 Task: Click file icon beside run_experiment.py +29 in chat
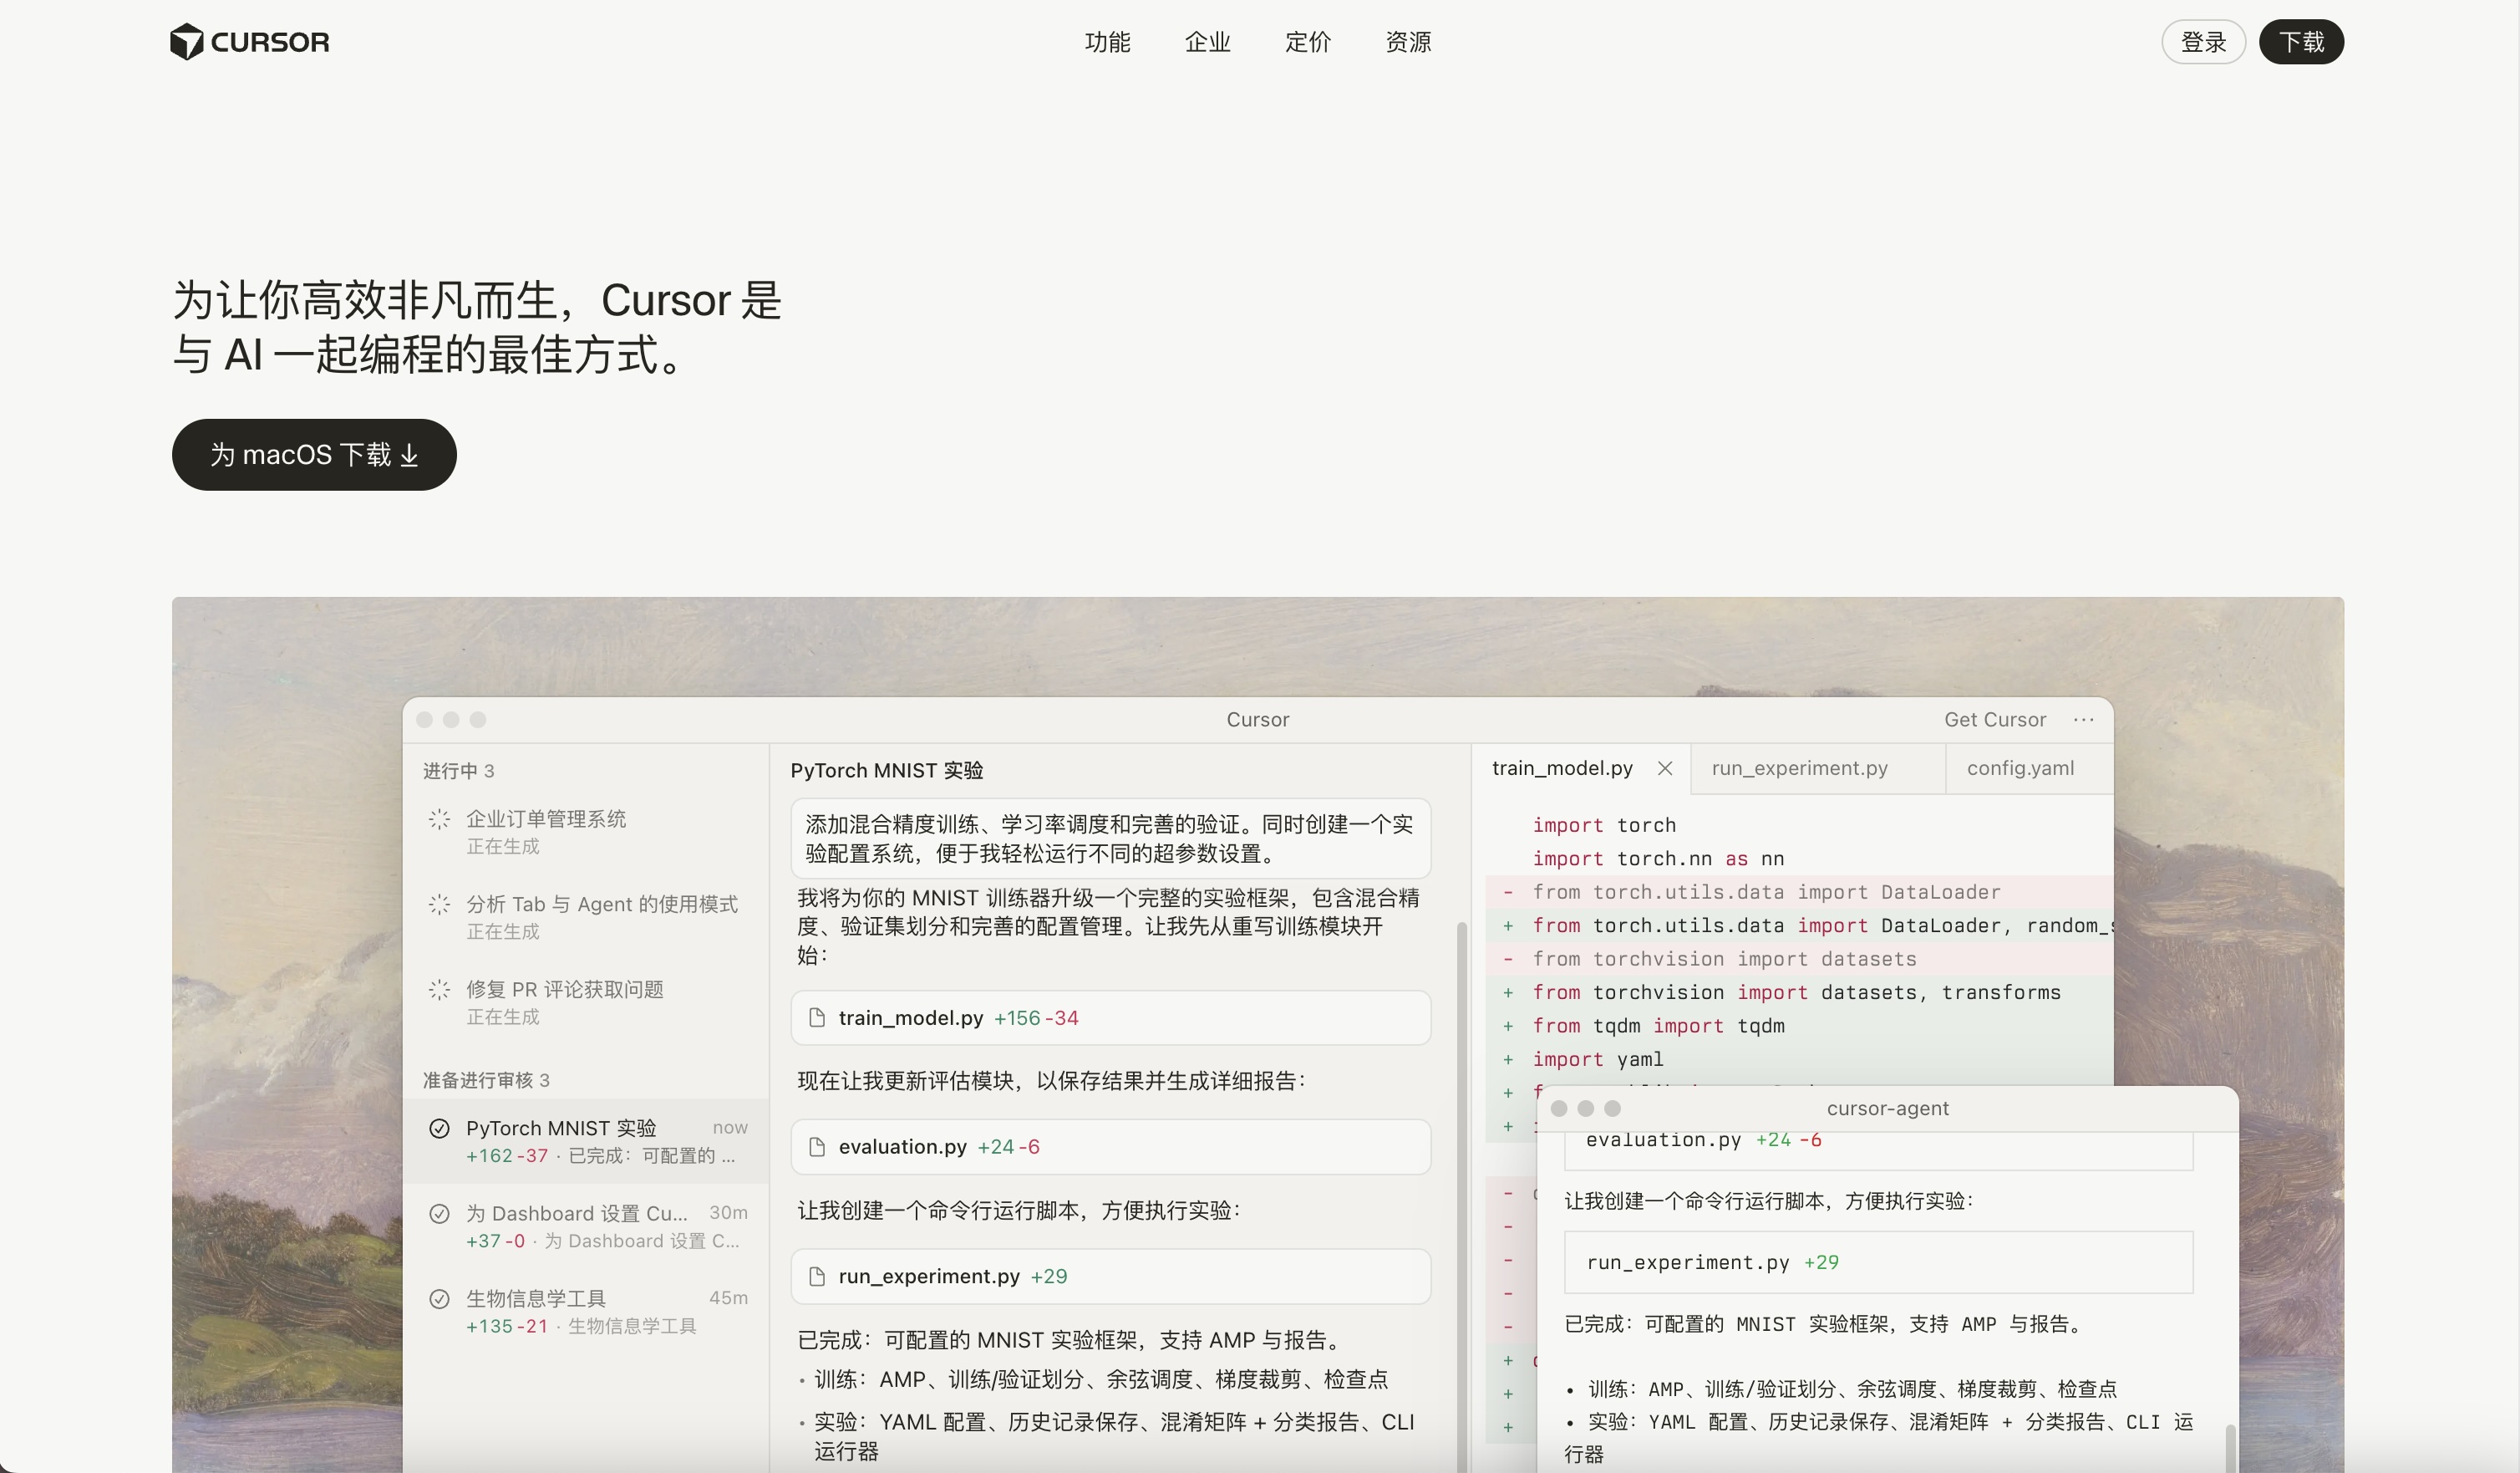817,1276
